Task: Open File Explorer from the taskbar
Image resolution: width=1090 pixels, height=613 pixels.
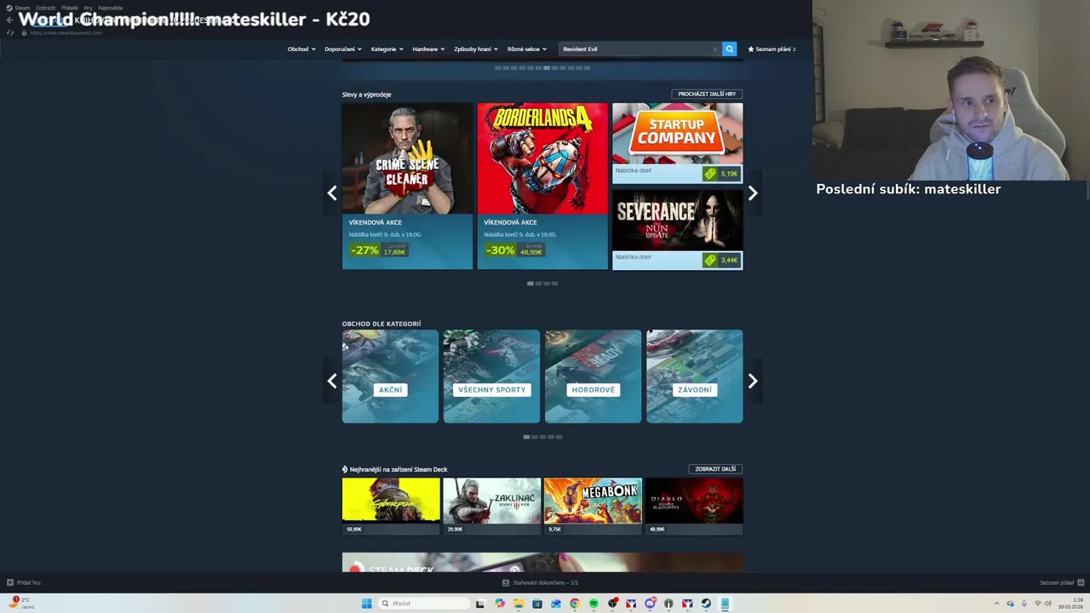Action: (519, 604)
